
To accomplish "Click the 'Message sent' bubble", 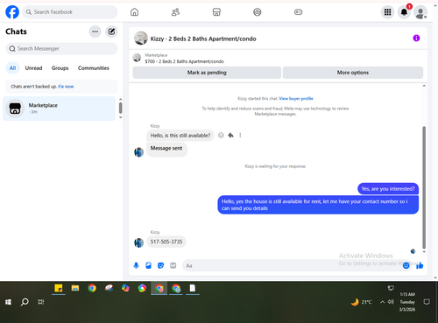I will 166,149.
